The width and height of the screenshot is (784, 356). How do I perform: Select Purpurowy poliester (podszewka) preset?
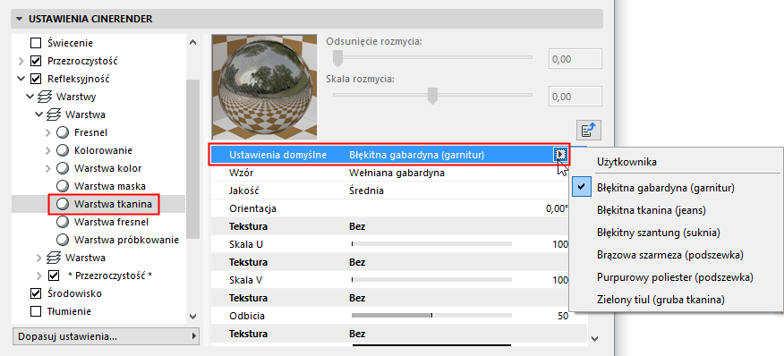click(x=675, y=277)
